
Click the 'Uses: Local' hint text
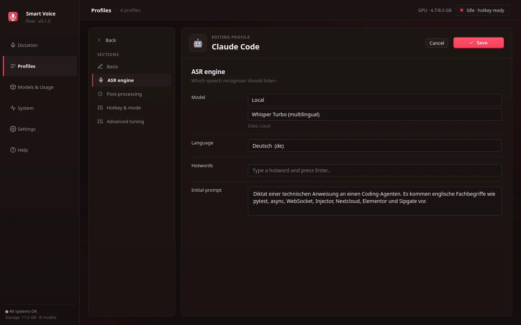[x=259, y=126]
